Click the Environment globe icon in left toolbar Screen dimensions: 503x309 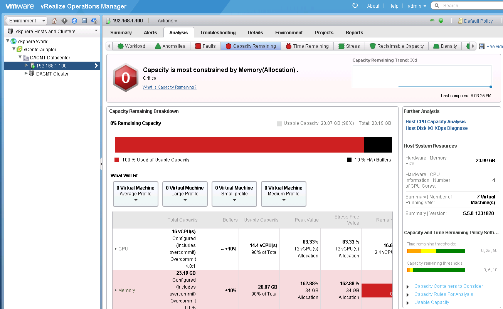pos(74,21)
